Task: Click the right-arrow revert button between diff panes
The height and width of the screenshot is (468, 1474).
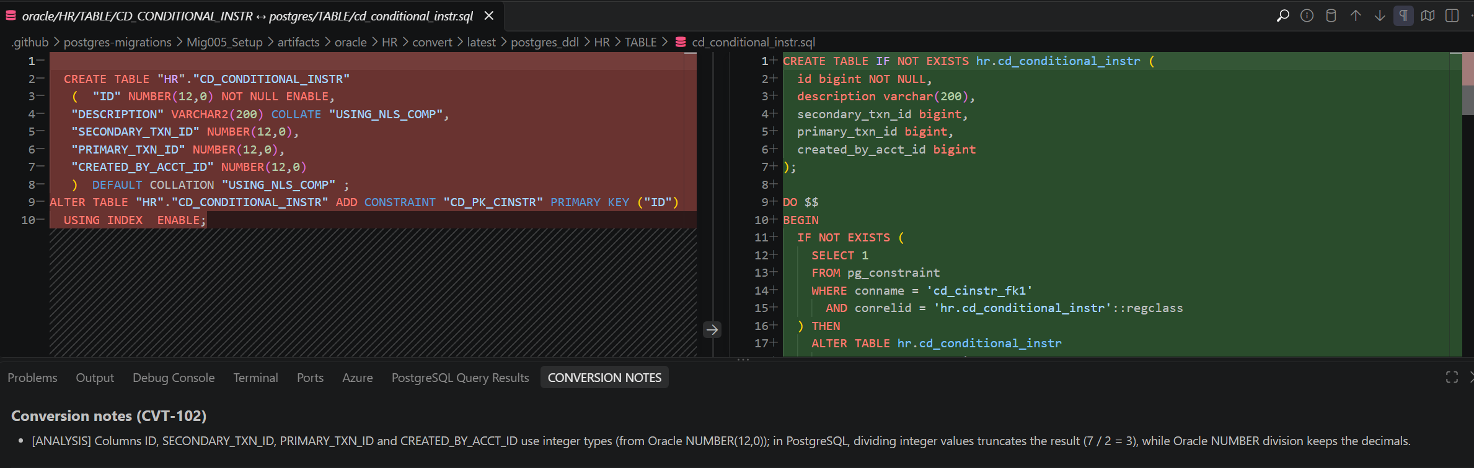Action: tap(712, 329)
